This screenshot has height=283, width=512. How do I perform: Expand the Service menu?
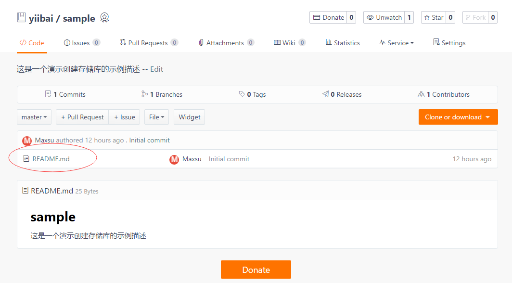[397, 43]
